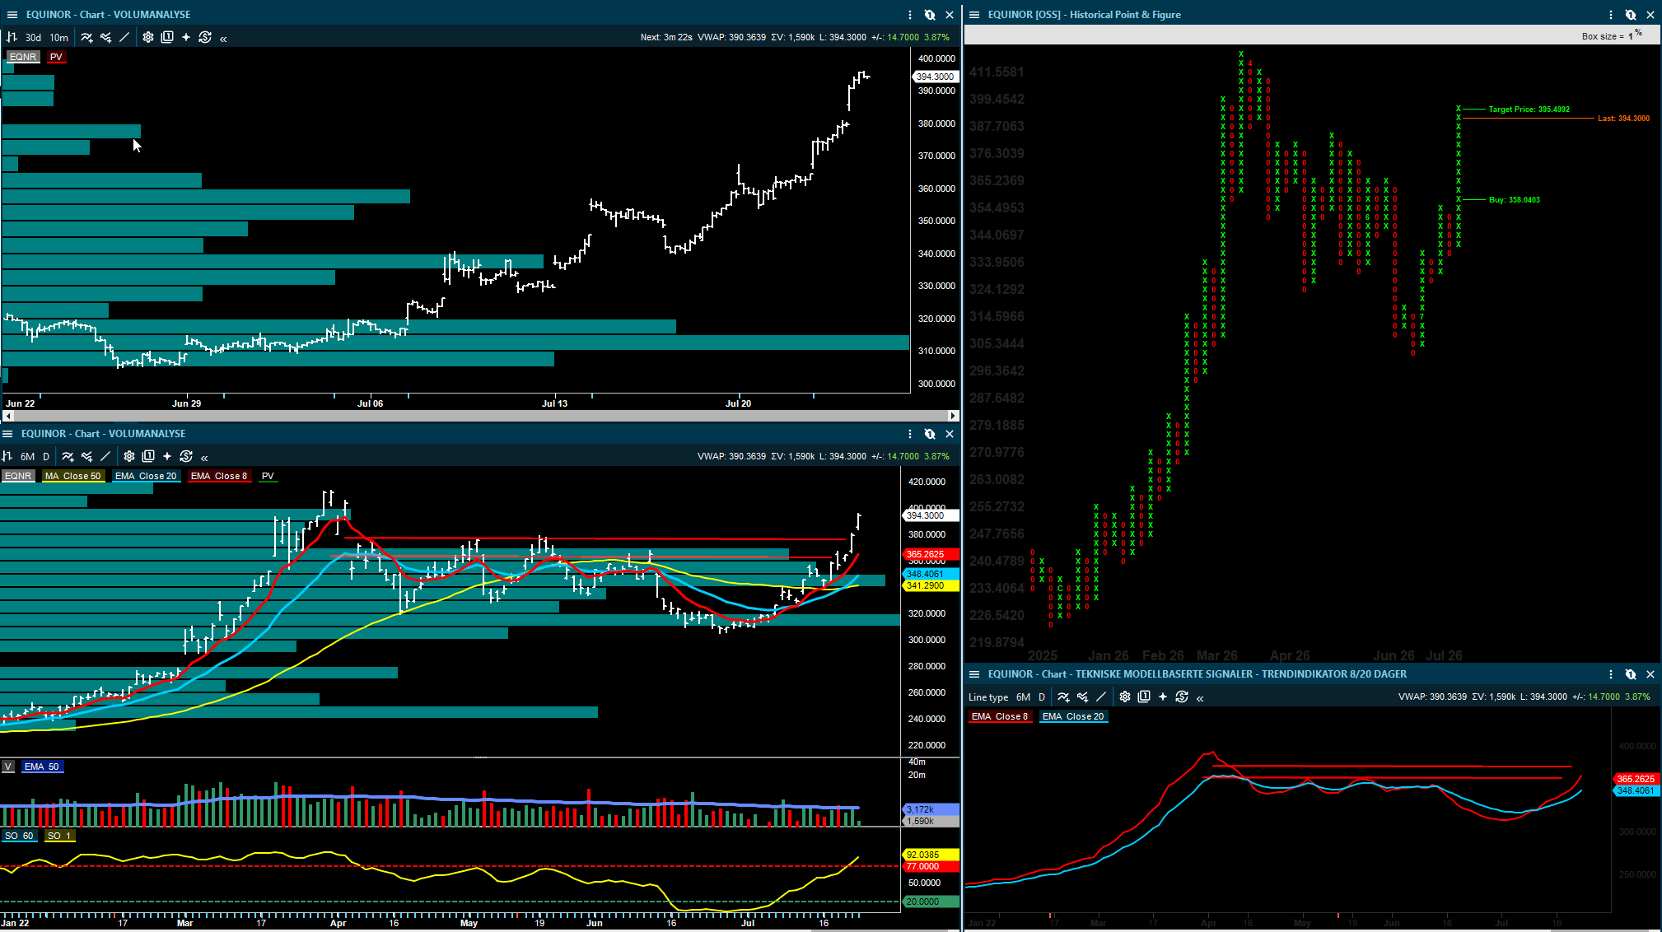Click Last: 394.3000 label in Point & Figure
The width and height of the screenshot is (1662, 932).
pyautogui.click(x=1623, y=119)
